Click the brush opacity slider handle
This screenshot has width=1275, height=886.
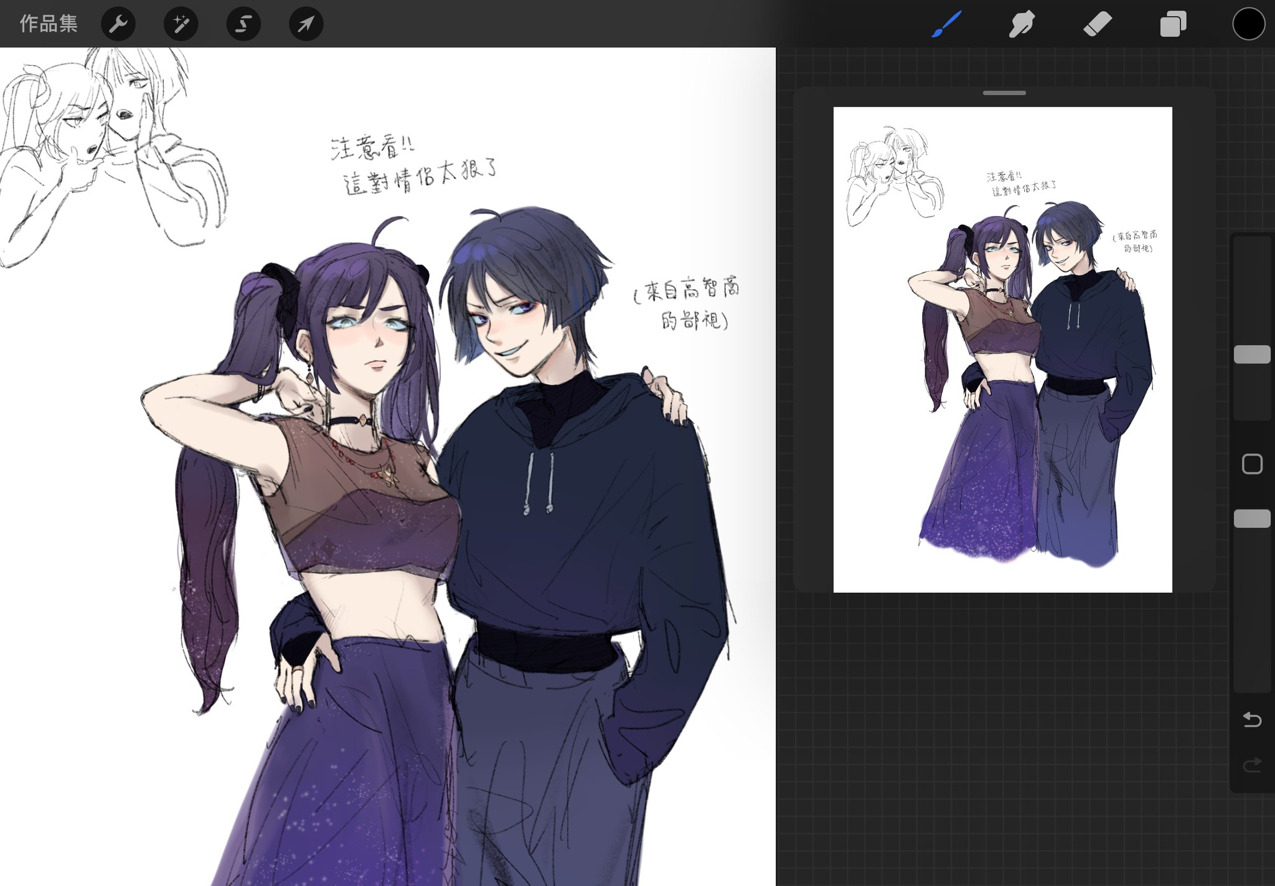[x=1252, y=519]
